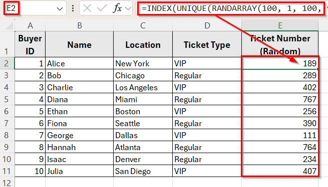Select ticket number cell 407
The image size is (328, 187).
280,171
